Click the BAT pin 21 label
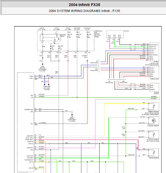Screen dimensions: 166x173 click(32, 95)
